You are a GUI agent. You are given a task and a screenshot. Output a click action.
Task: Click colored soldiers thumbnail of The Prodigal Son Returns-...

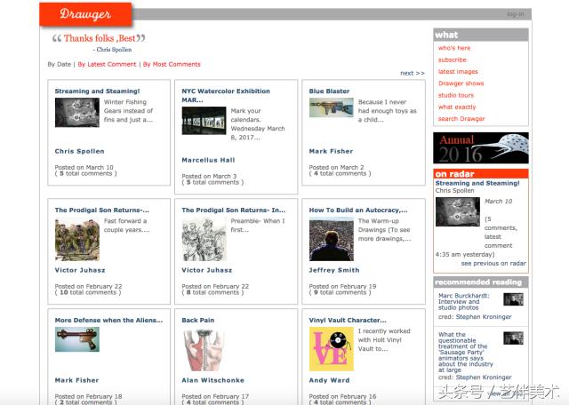[77, 239]
